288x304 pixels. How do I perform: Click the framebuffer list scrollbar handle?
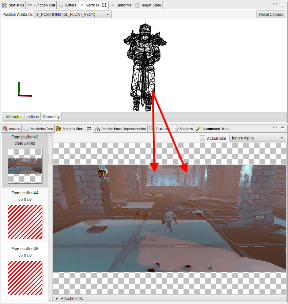tap(50, 158)
